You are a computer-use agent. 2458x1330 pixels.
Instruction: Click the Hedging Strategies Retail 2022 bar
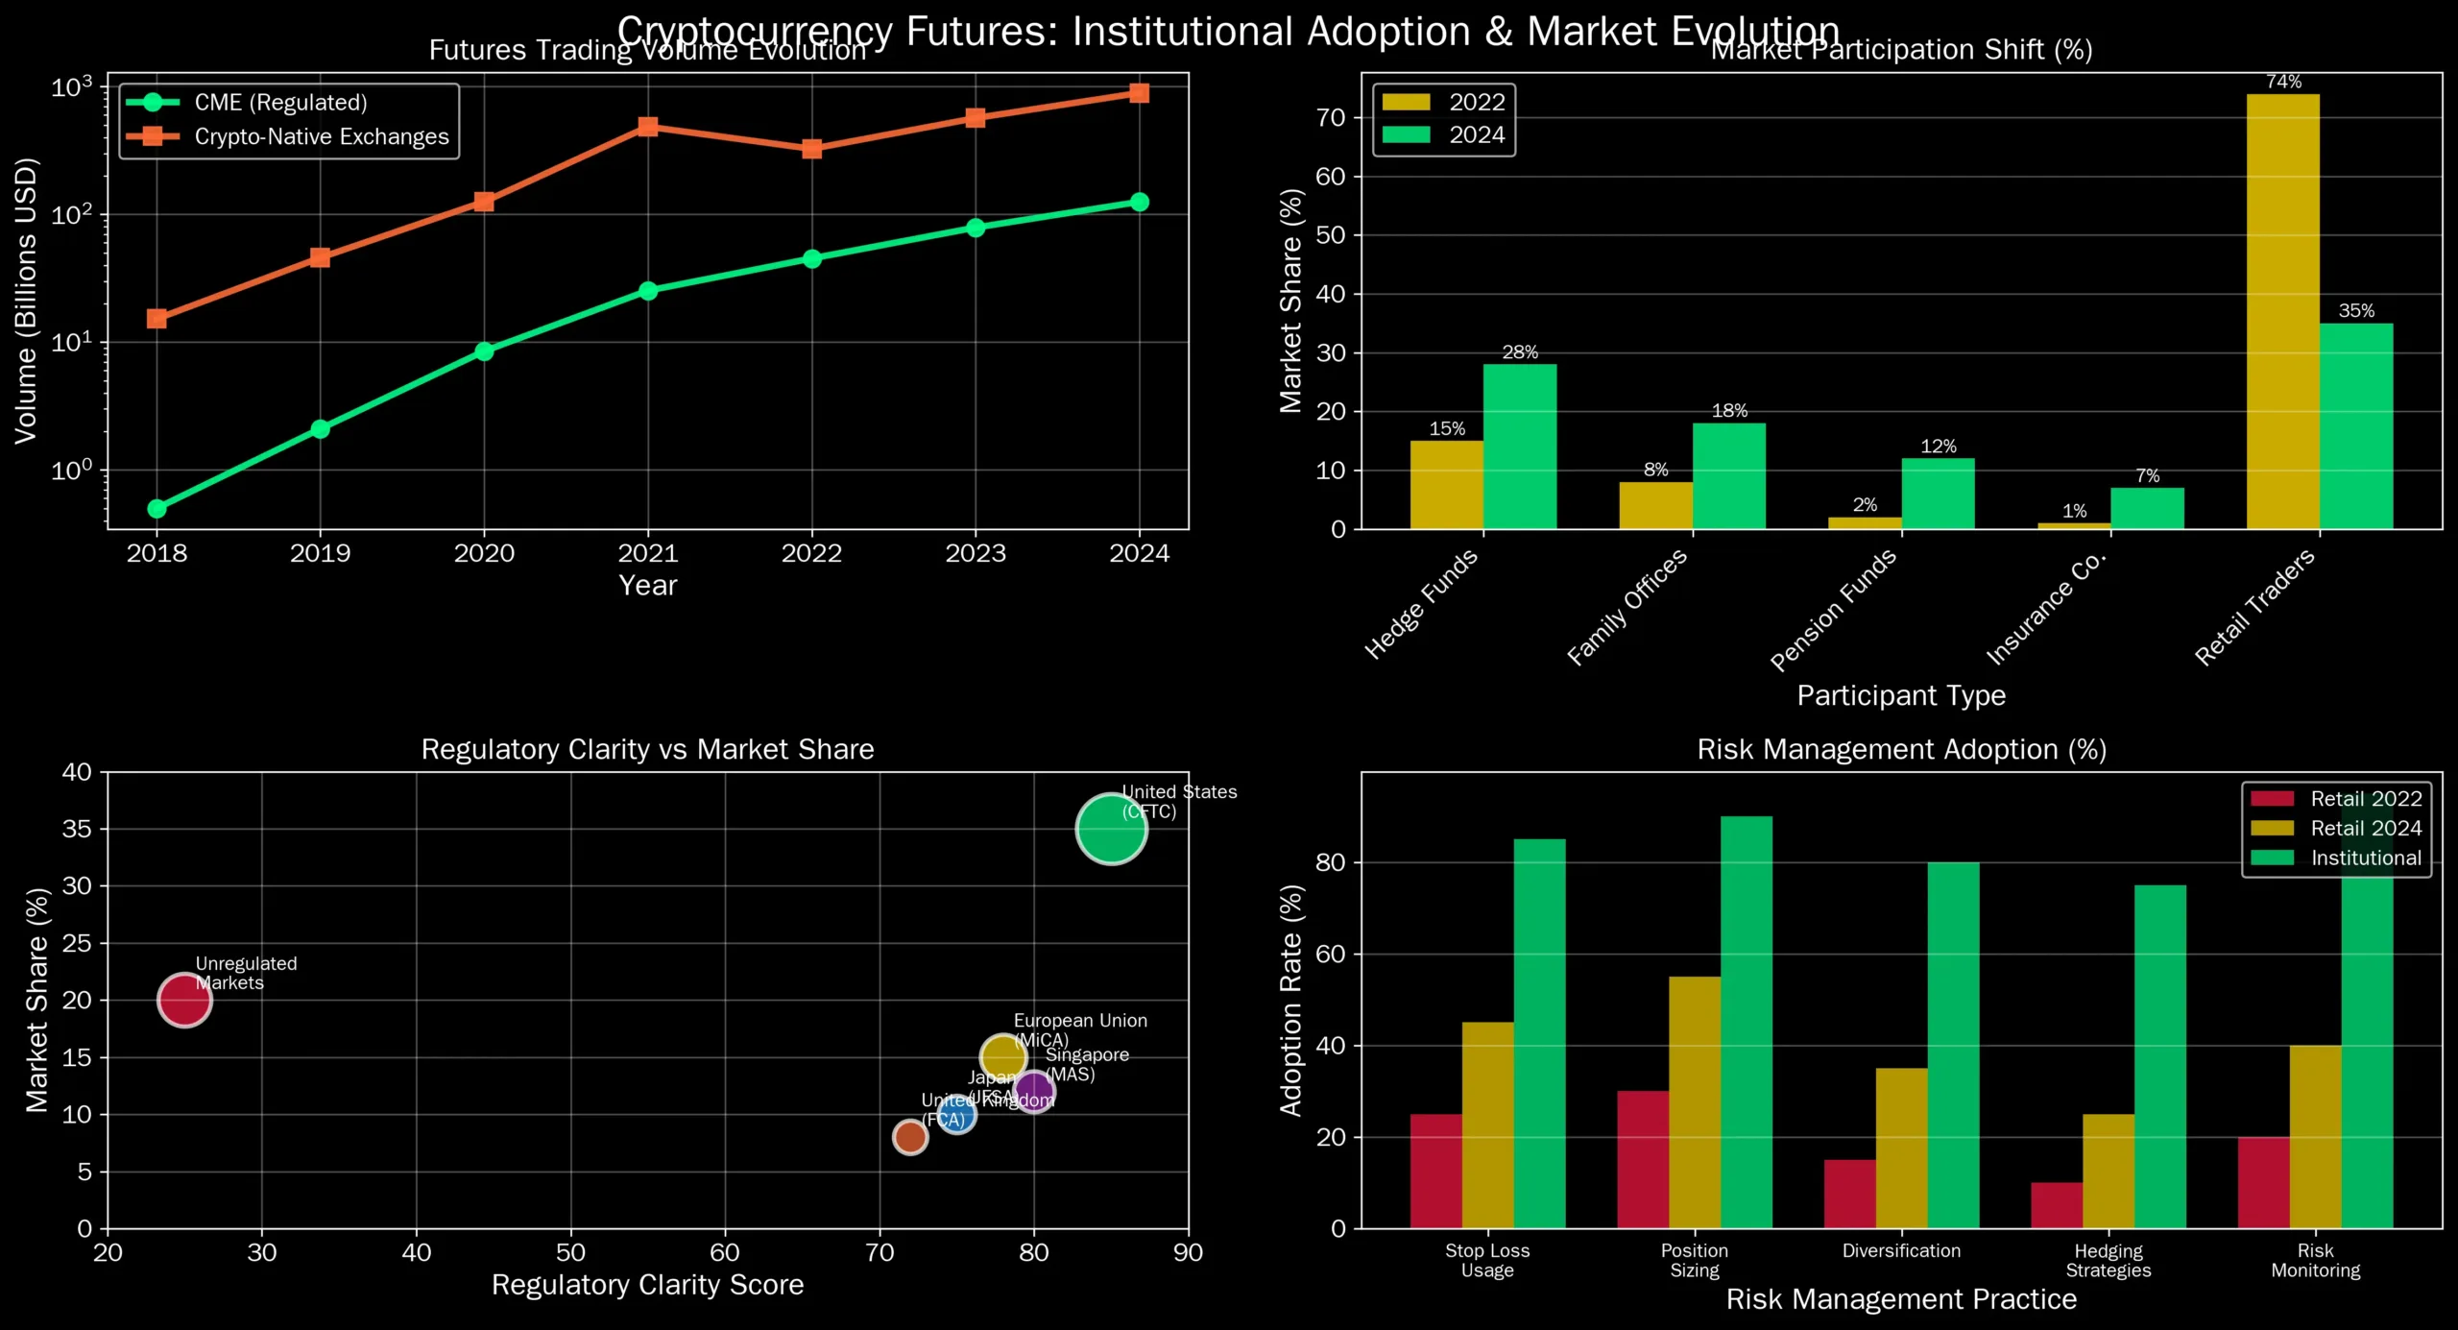point(2057,1205)
